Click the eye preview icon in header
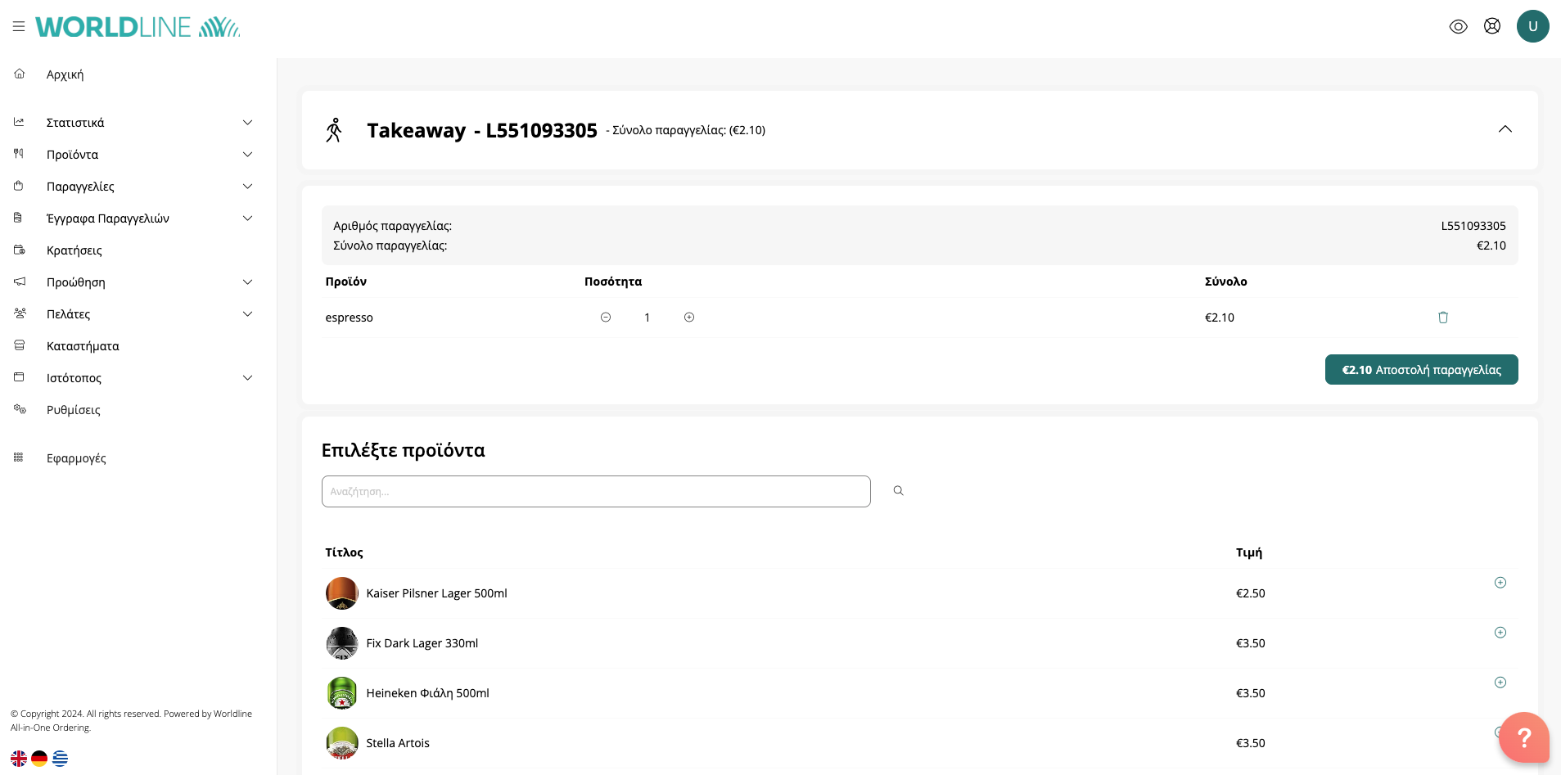 [x=1458, y=27]
